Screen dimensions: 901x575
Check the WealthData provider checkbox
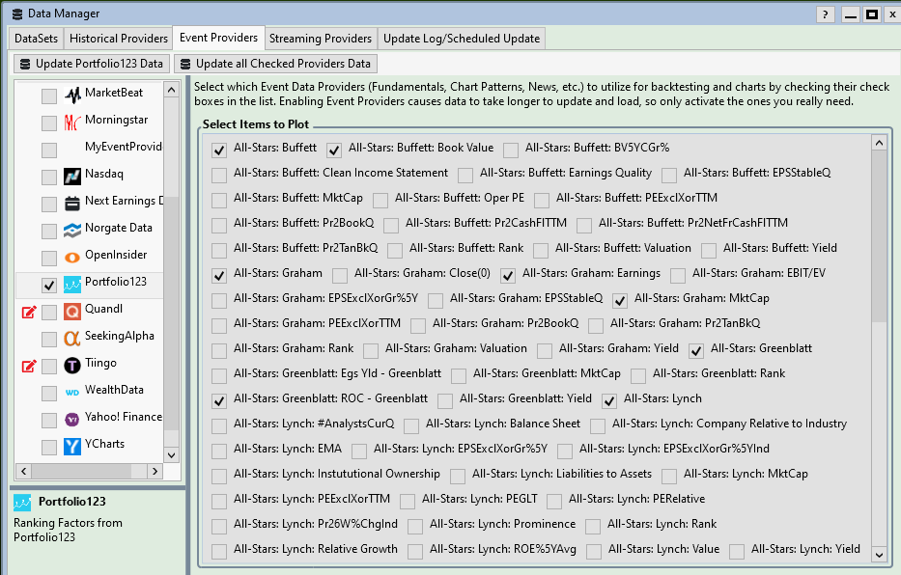pyautogui.click(x=49, y=393)
